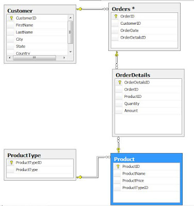Image resolution: width=194 pixels, height=206 pixels.
Task: Select the OrderID column name in Orders table
Action: (x=127, y=16)
